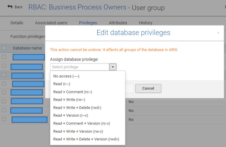Toggle the select-all checkbox beside Database name

pos(4,48)
